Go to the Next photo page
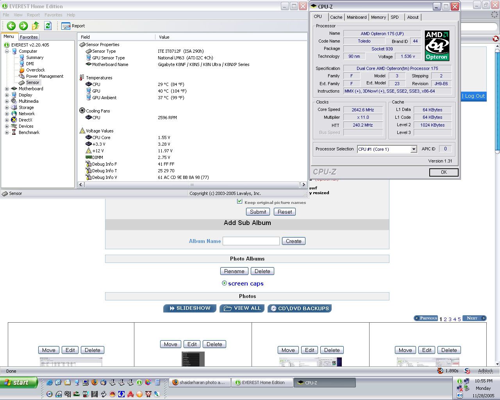This screenshot has height=400, width=500. (x=474, y=318)
